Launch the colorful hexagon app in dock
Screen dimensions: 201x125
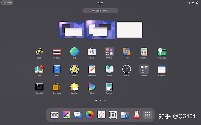(90, 115)
